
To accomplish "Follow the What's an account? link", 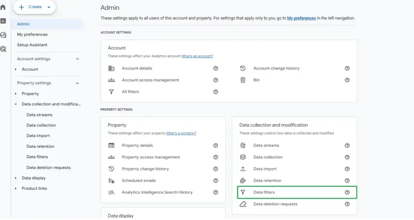I will click(x=197, y=56).
